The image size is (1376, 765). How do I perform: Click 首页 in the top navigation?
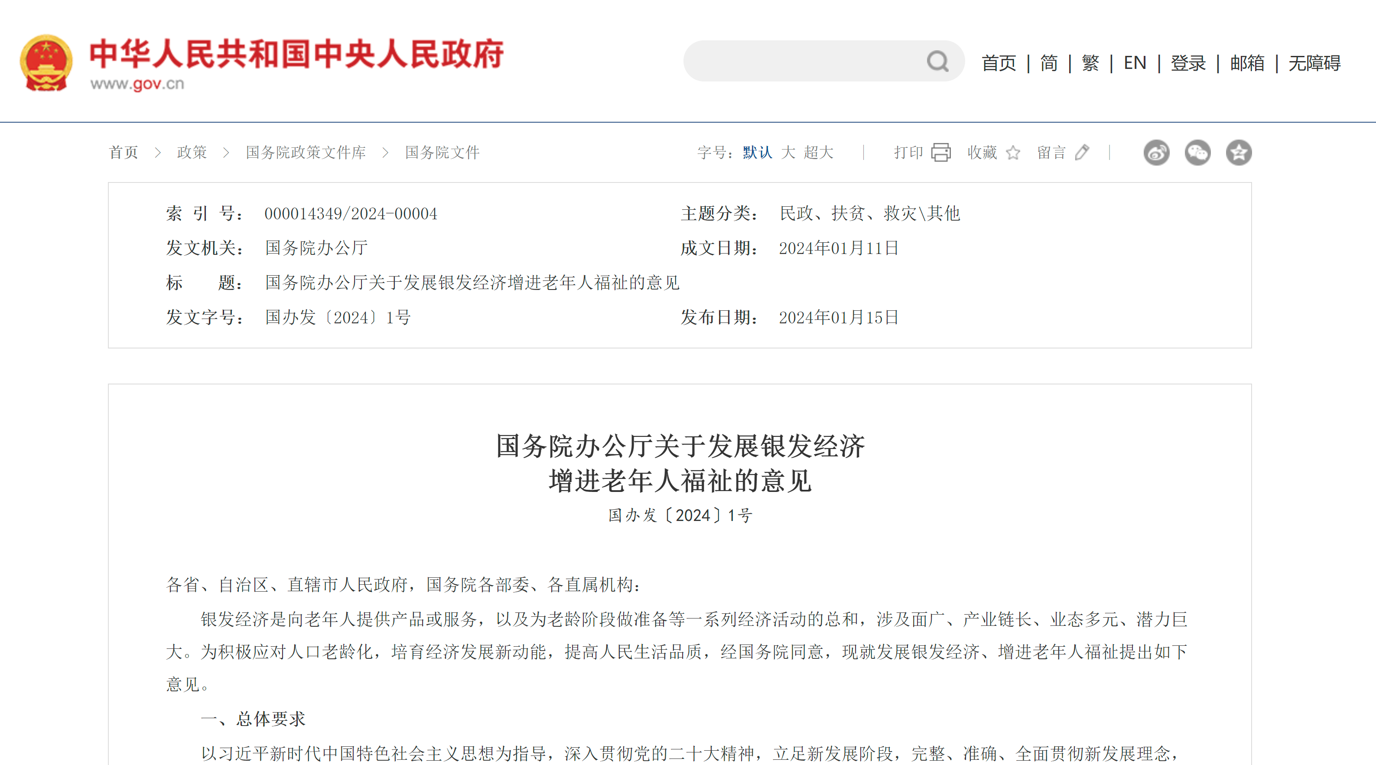click(999, 63)
